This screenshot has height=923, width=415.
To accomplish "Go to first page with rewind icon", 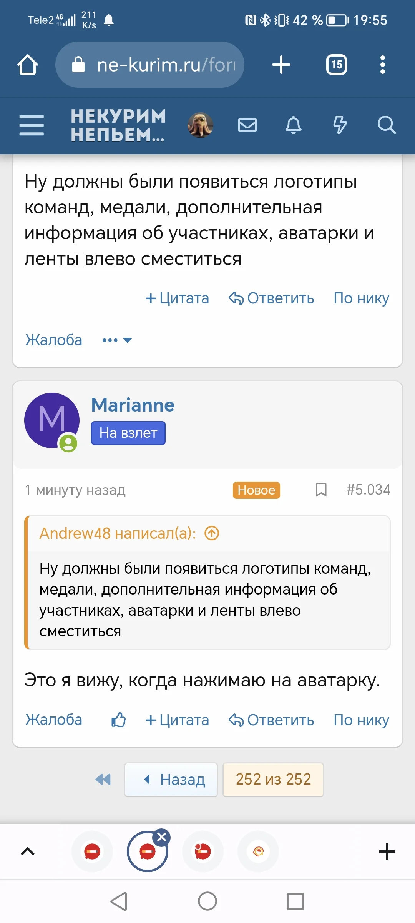I will 103,780.
